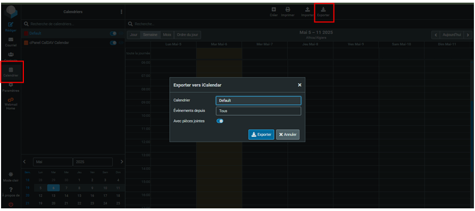Go to previous week arrow
Viewport: 475px width, 211px height.
436,35
